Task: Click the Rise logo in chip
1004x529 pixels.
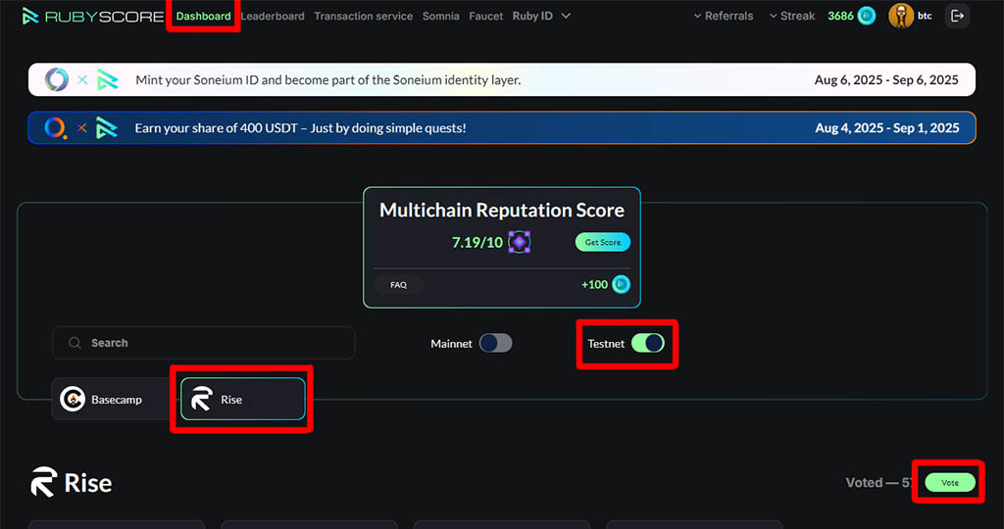Action: click(x=201, y=399)
